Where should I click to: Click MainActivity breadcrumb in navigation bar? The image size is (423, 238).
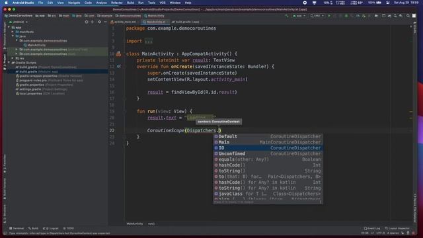[x=154, y=16]
